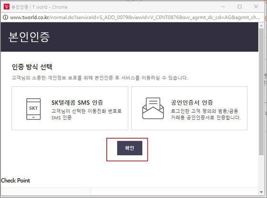This screenshot has width=267, height=198.
Task: Click scrollbar down arrow
Action: coord(261,192)
